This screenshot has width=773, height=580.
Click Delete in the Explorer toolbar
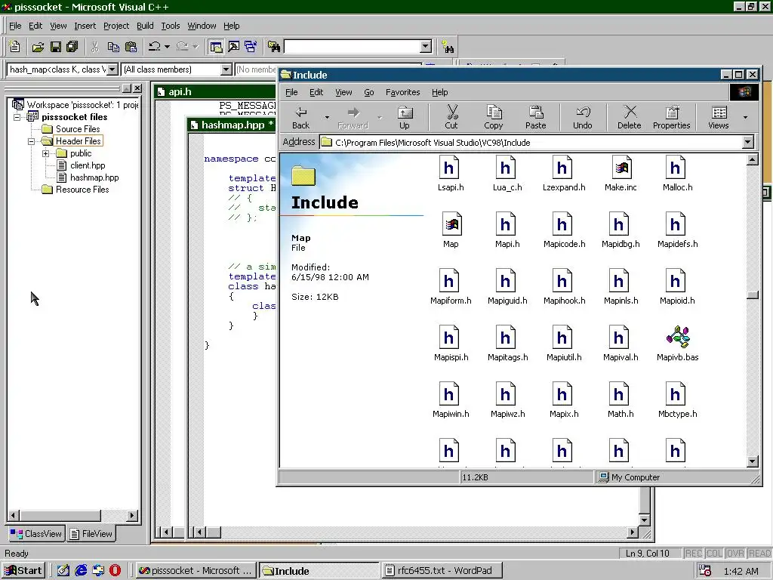630,117
